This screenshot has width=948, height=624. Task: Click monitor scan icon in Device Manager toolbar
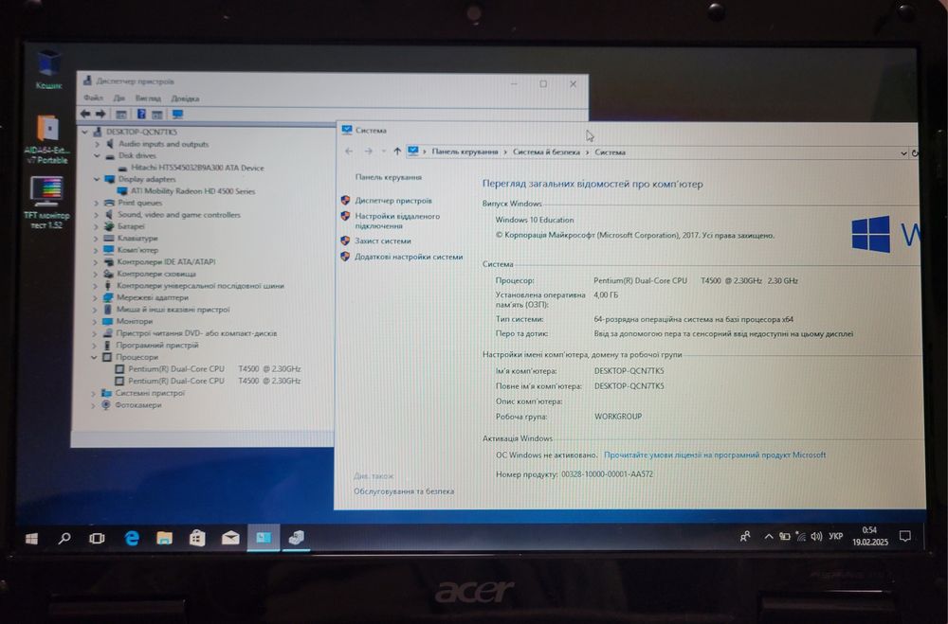(177, 115)
